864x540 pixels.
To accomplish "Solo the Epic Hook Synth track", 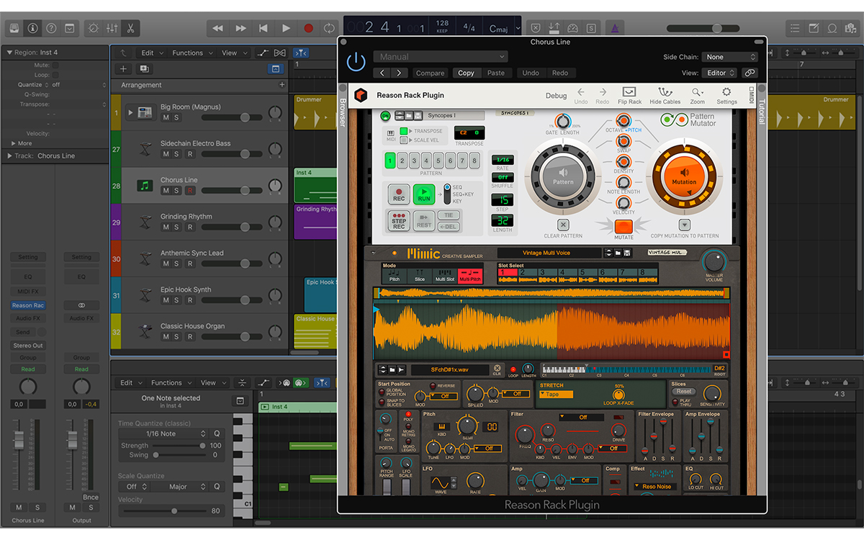I will coord(177,300).
